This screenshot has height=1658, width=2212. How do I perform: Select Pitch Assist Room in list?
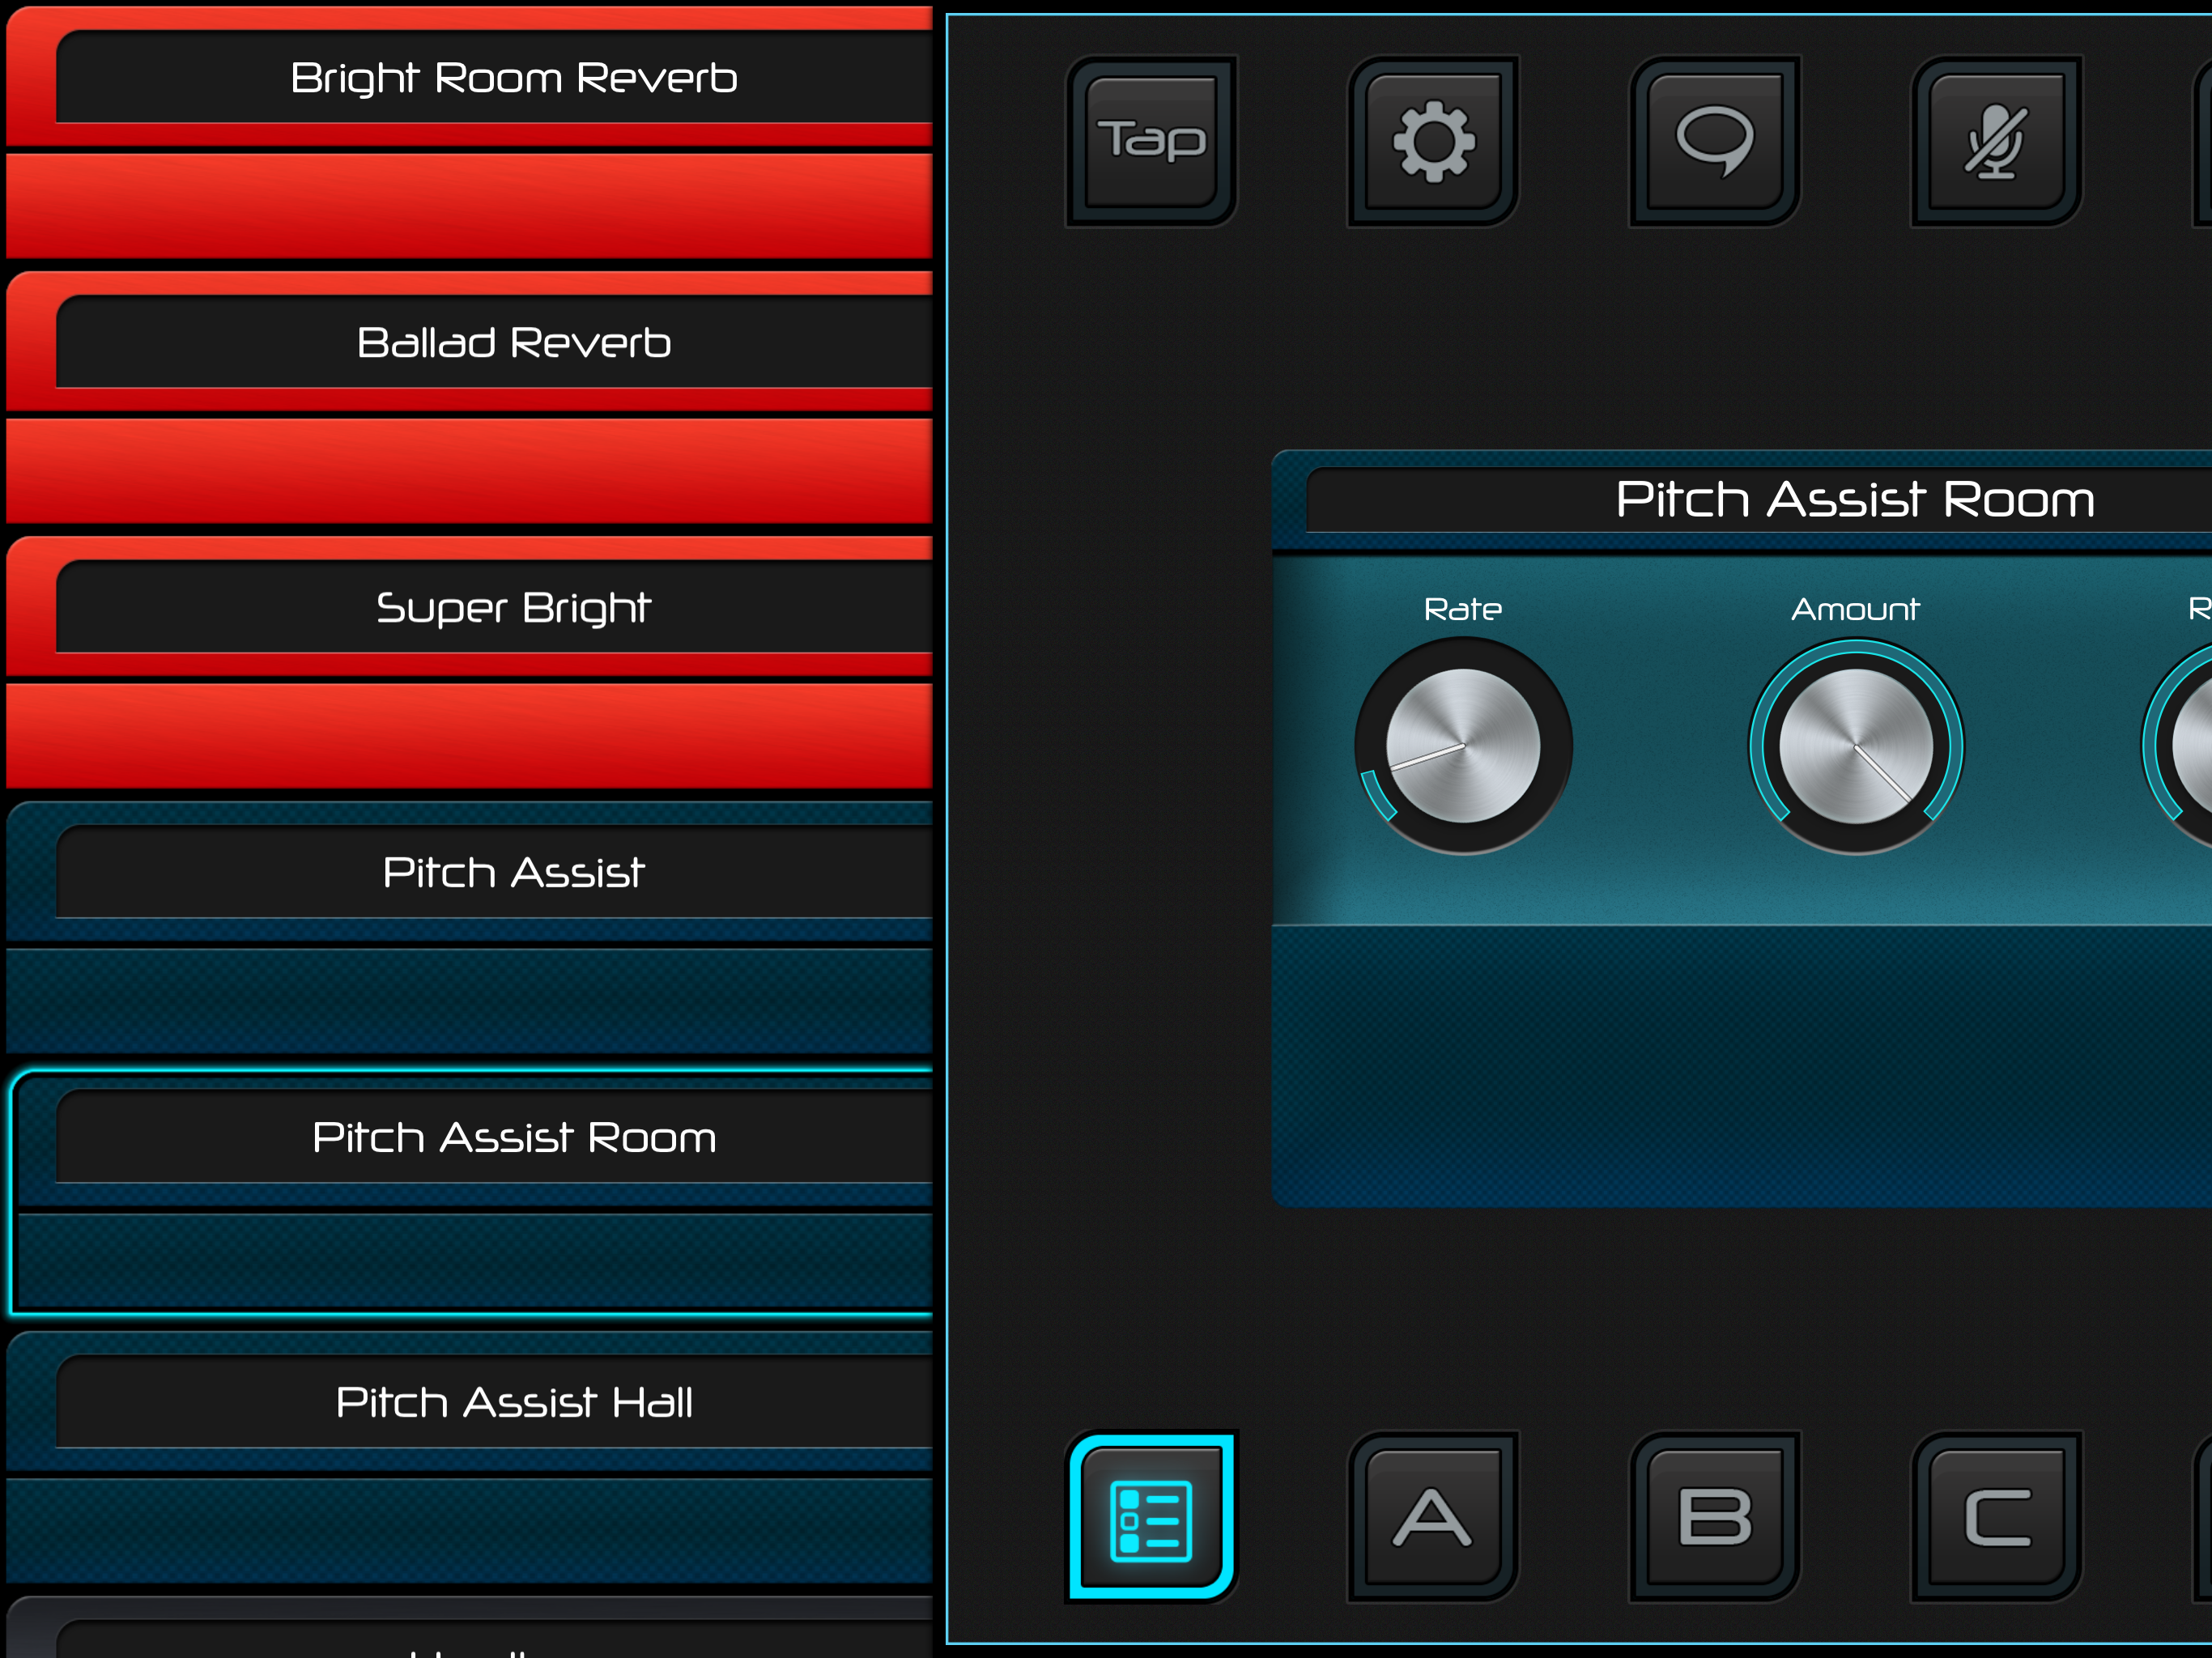pyautogui.click(x=513, y=1138)
